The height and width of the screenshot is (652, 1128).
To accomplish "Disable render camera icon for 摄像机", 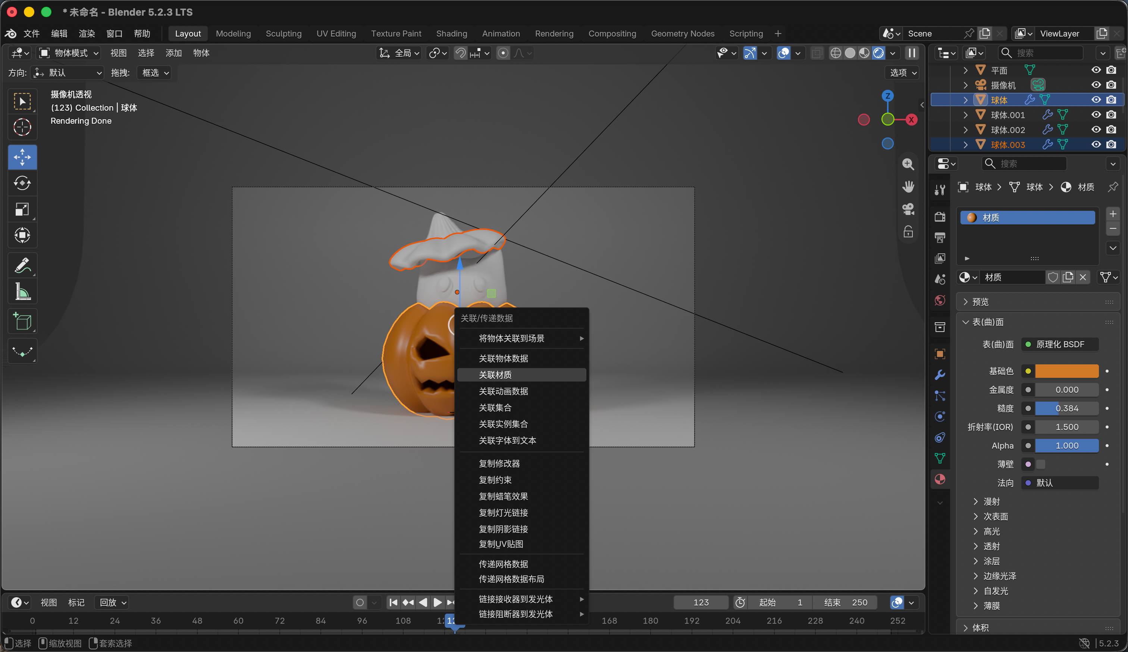I will click(x=1111, y=85).
